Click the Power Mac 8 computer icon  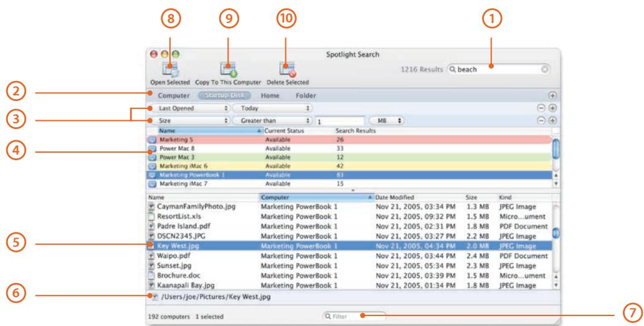click(x=152, y=148)
